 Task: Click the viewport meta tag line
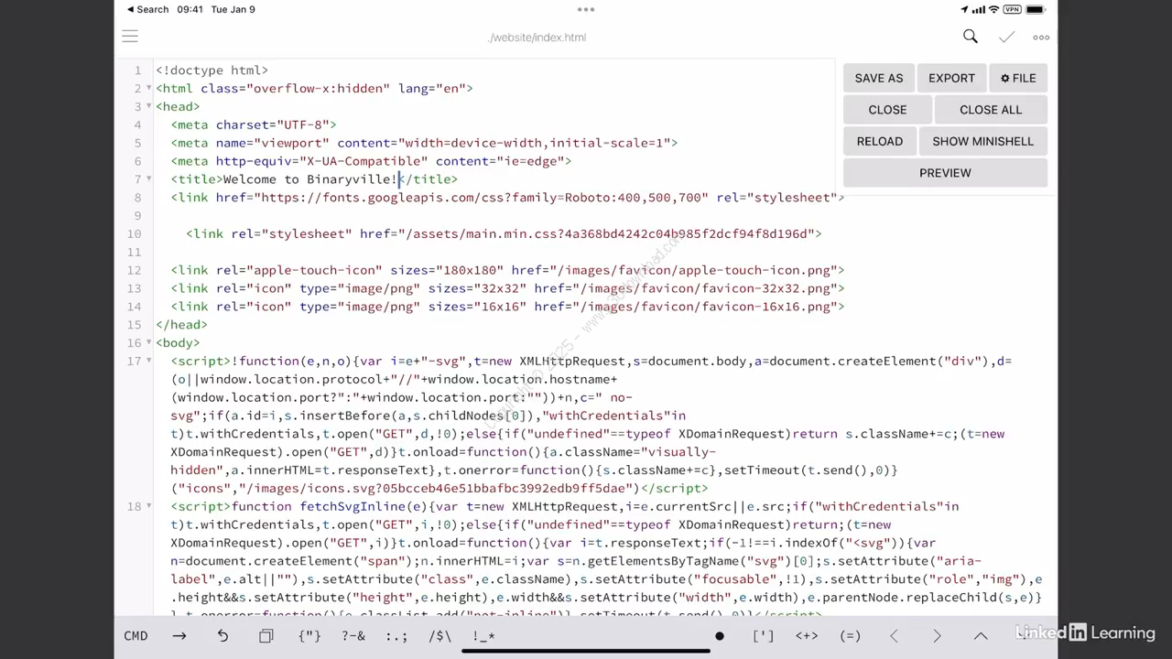click(x=424, y=143)
